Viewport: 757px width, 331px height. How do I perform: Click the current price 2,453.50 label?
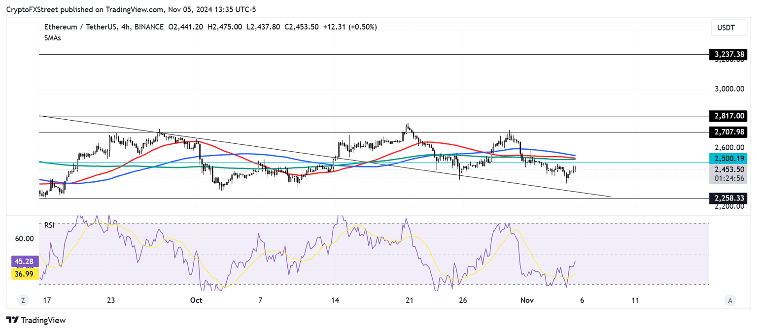[728, 169]
